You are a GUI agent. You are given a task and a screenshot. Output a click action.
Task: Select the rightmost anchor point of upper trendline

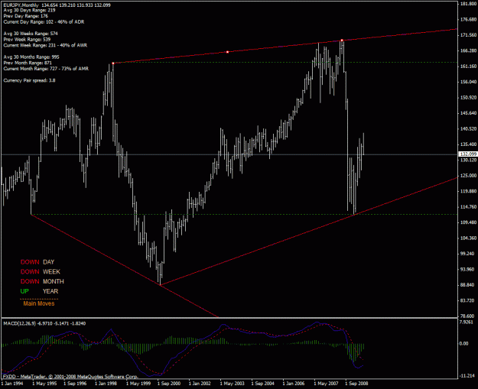[x=342, y=41]
